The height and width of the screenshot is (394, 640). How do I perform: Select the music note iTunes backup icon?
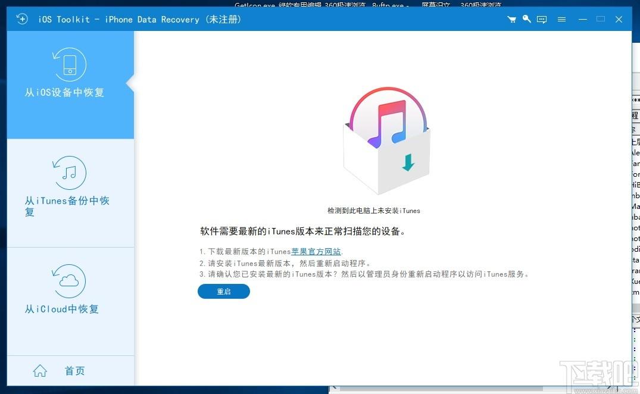[70, 173]
